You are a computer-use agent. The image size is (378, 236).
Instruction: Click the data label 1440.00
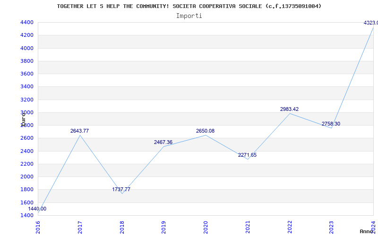coord(37,209)
